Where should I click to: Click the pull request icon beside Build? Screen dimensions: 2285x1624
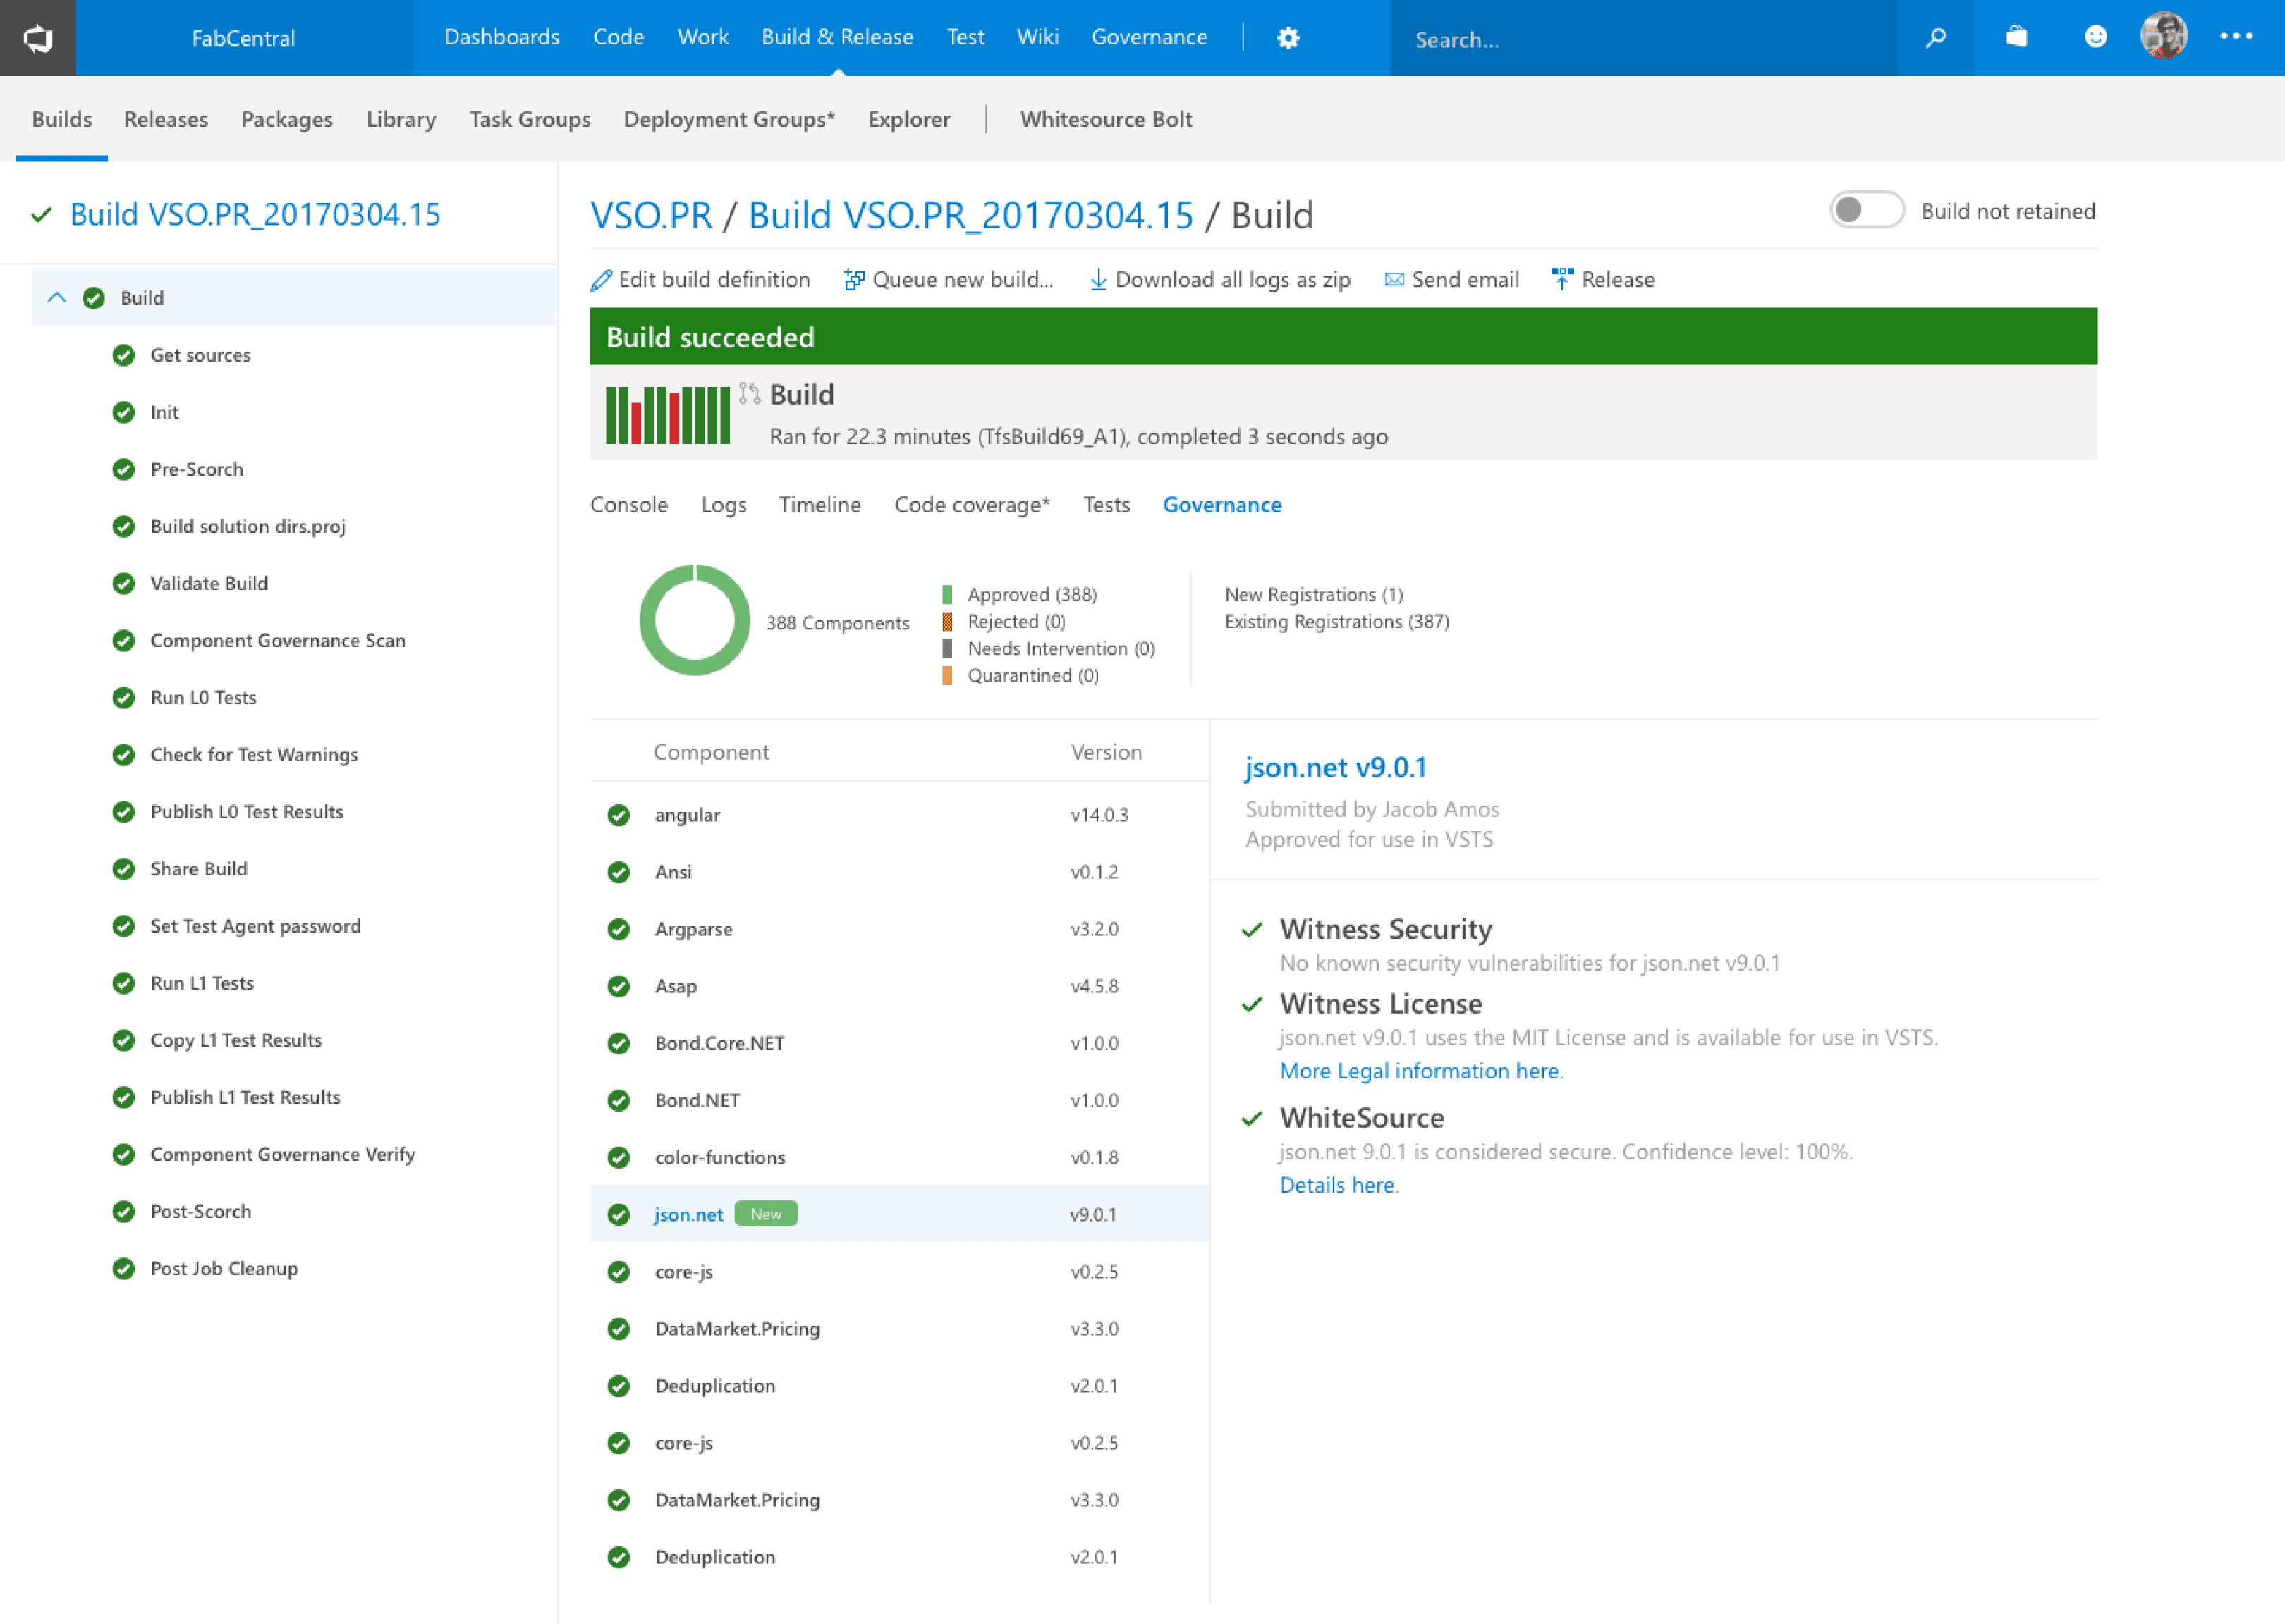click(x=750, y=393)
